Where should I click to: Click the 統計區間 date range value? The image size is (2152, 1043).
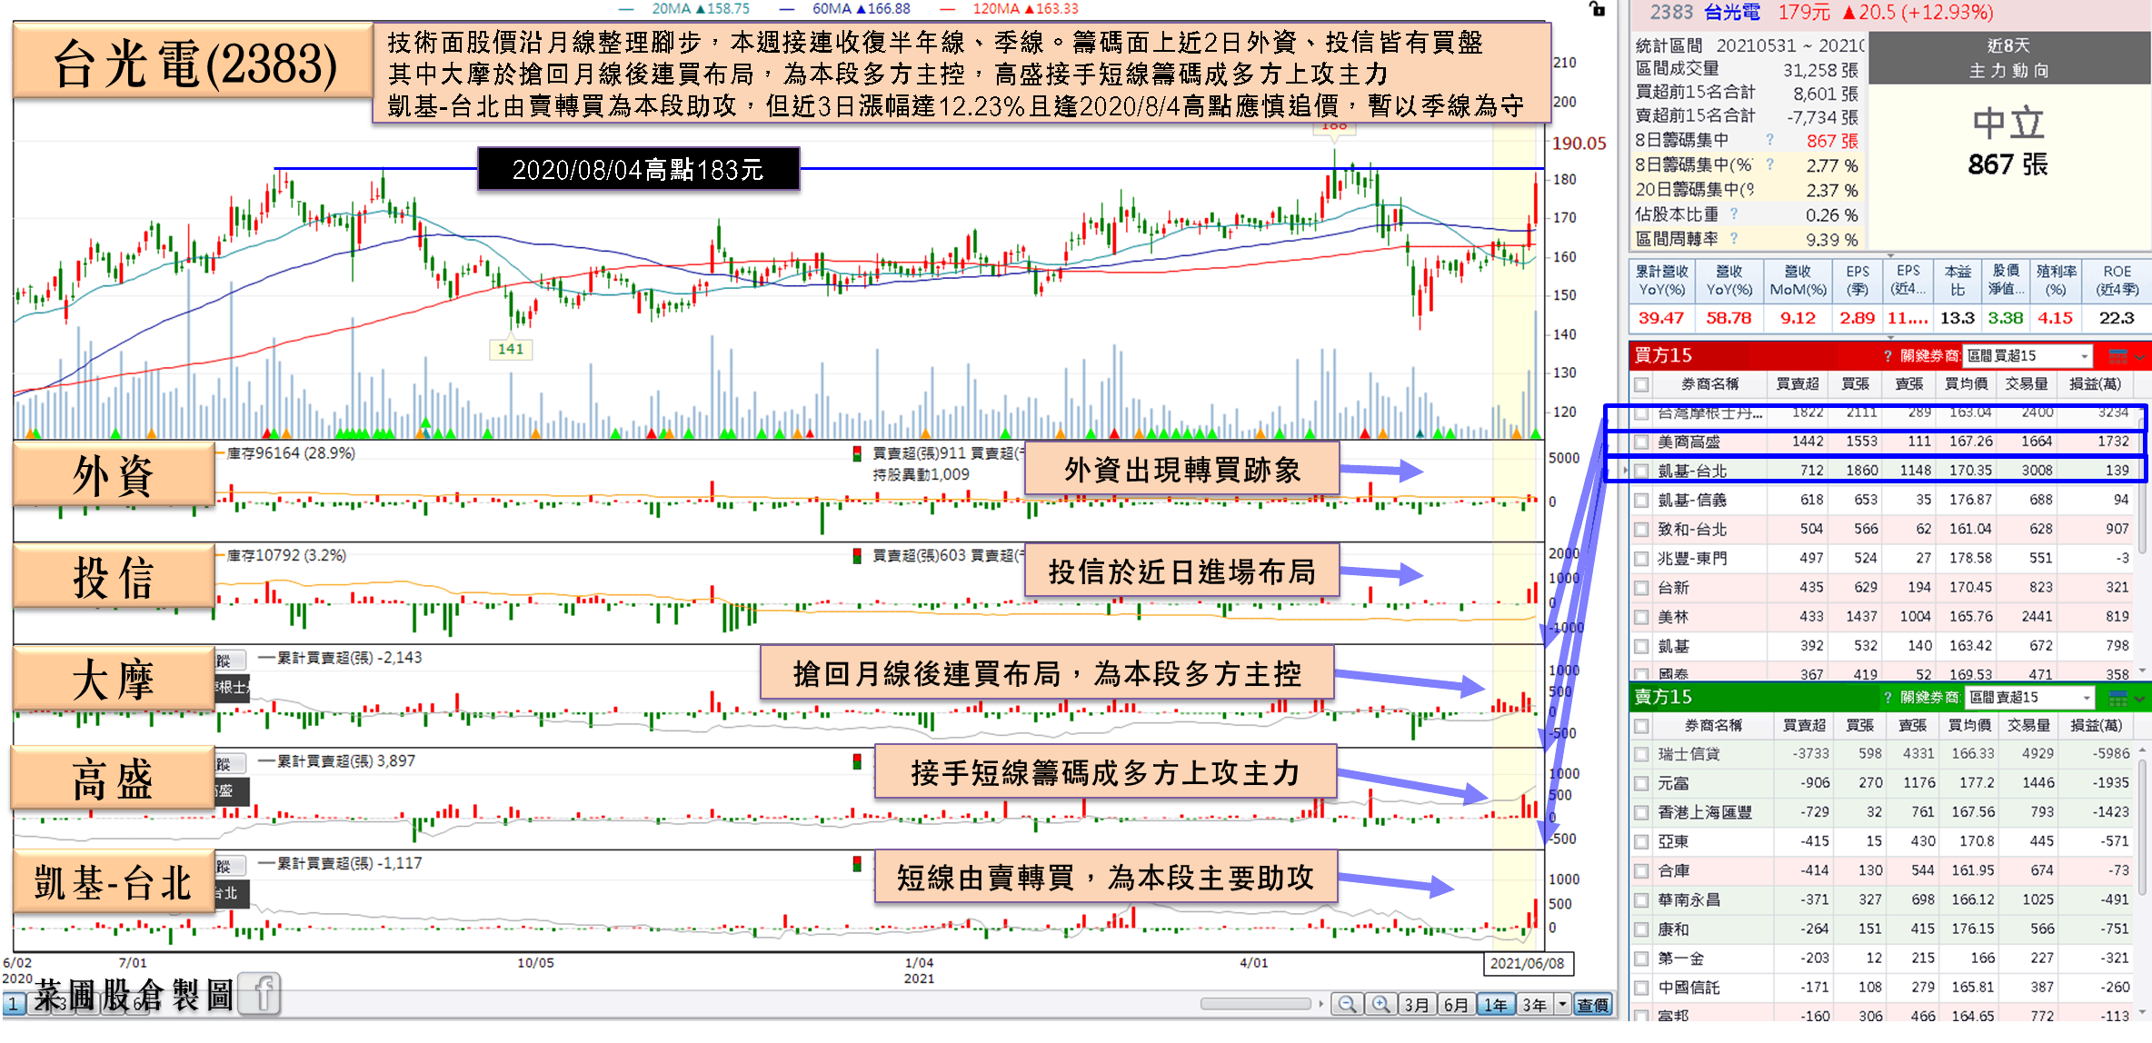pos(1790,45)
